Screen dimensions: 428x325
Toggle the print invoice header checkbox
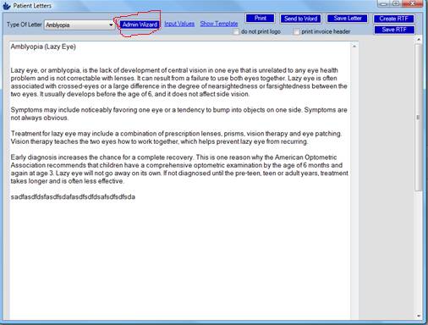(296, 31)
